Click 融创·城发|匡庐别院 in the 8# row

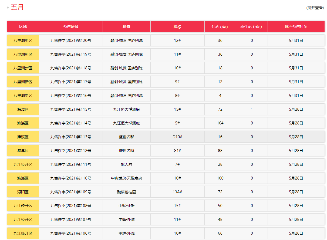(x=126, y=96)
